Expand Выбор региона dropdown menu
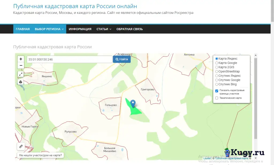 pyautogui.click(x=49, y=29)
